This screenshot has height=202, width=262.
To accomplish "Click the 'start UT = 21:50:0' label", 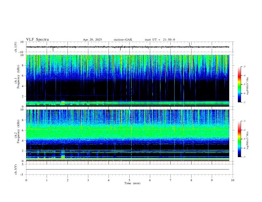I will tap(160, 40).
